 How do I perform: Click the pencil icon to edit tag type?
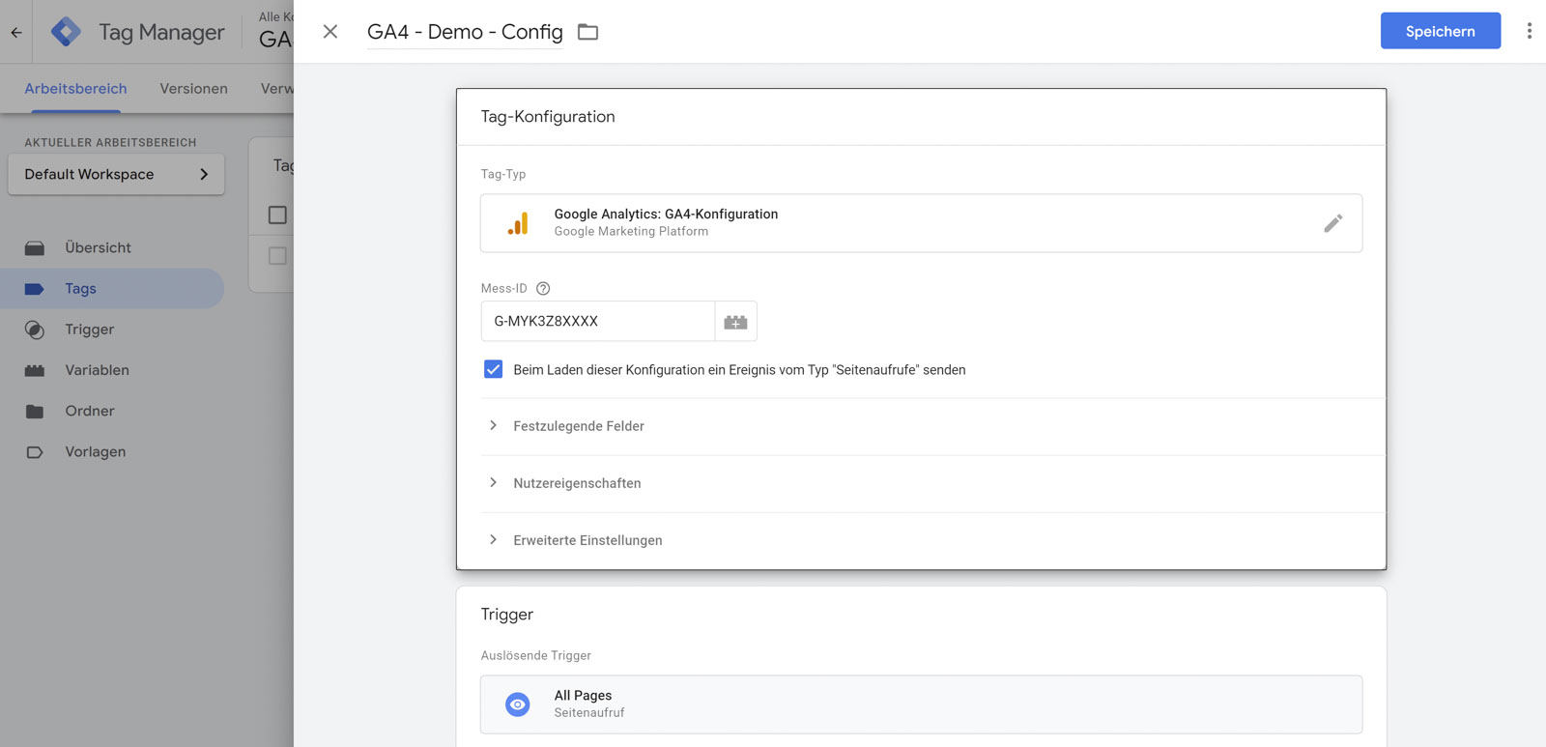(x=1332, y=223)
